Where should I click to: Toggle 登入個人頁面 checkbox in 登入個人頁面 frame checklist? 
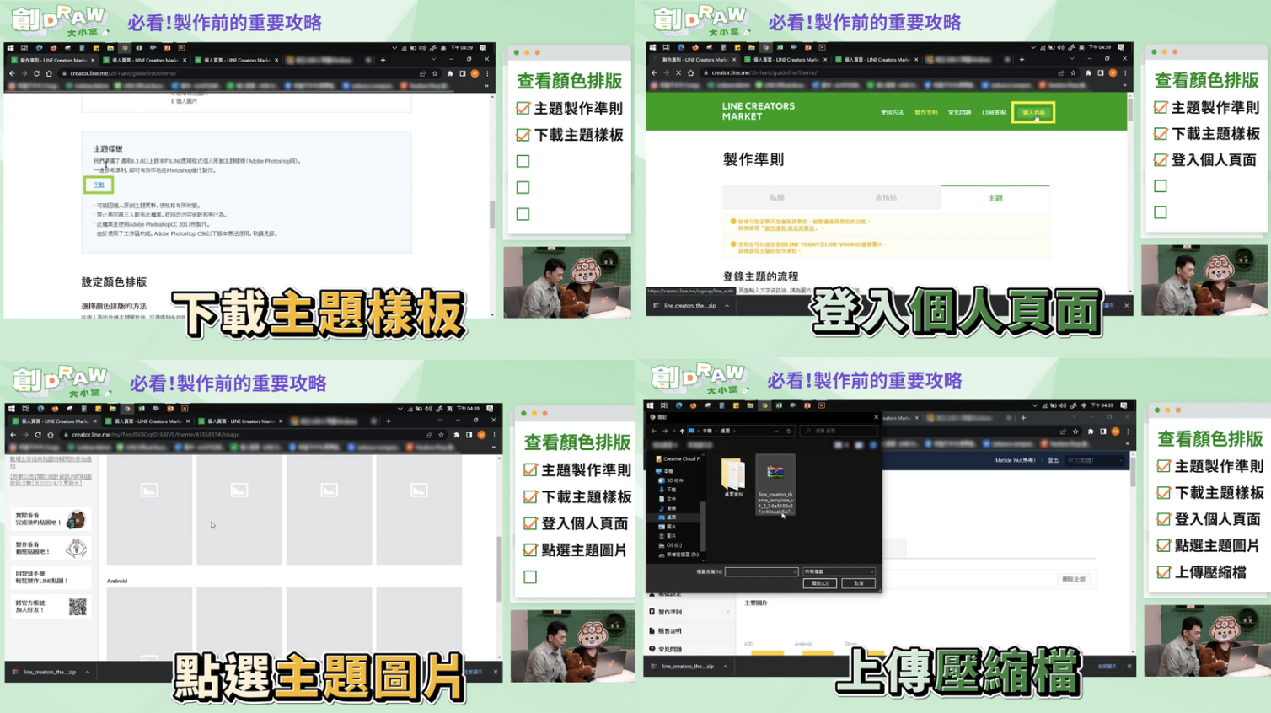click(1161, 160)
